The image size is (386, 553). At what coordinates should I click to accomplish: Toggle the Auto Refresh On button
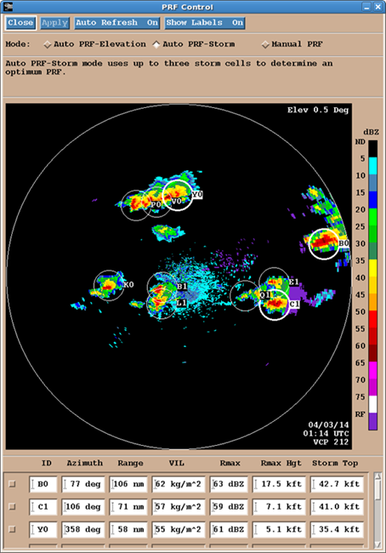pyautogui.click(x=117, y=23)
